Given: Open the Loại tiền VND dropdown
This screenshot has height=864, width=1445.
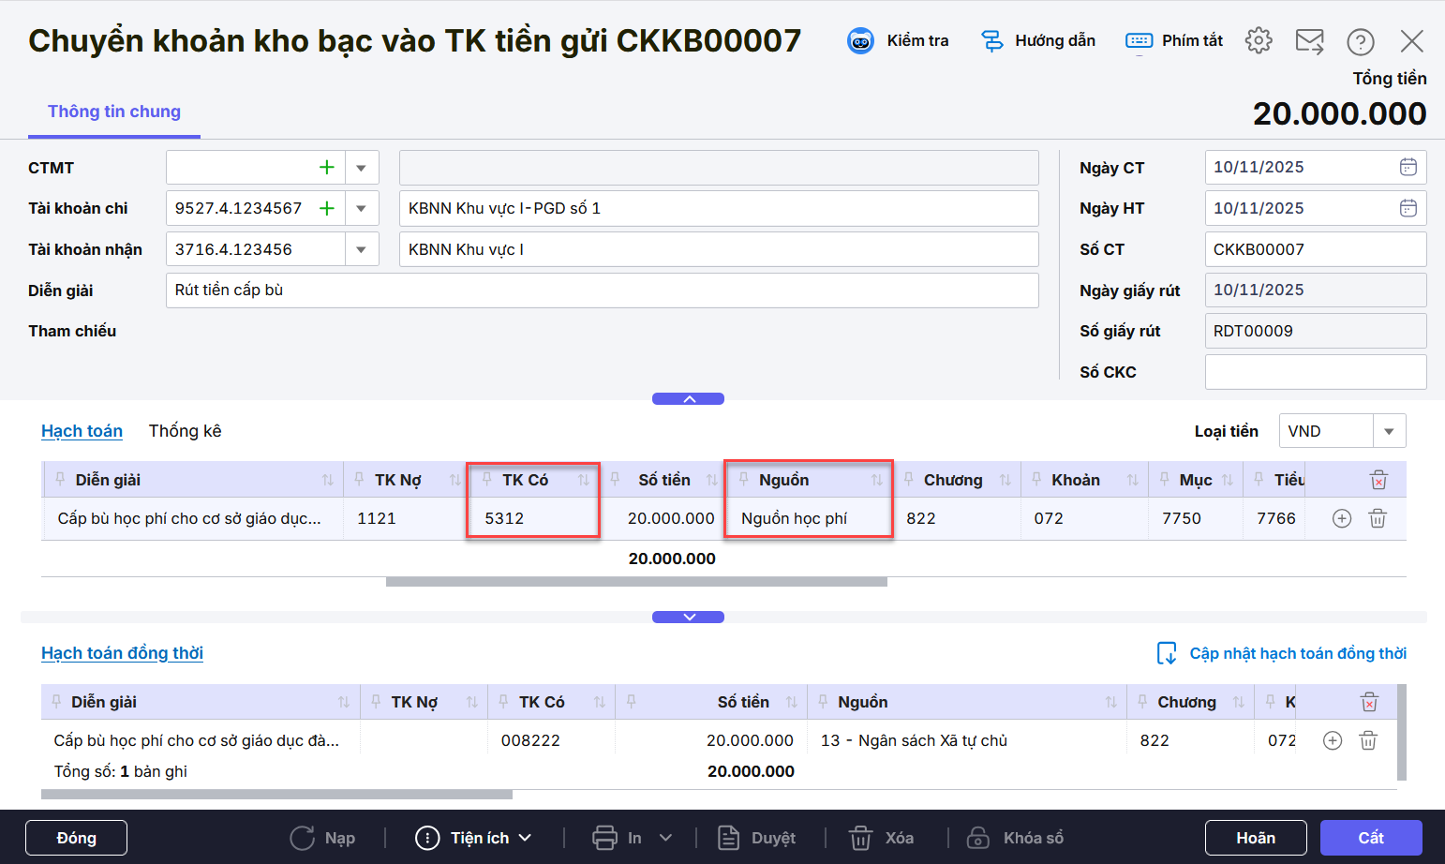Looking at the screenshot, I should tap(1389, 431).
